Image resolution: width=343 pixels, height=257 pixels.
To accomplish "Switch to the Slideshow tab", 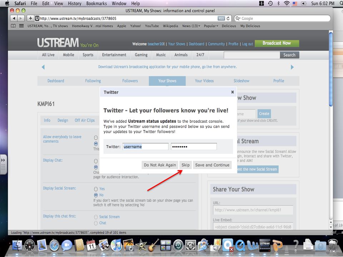I will pos(241,81).
